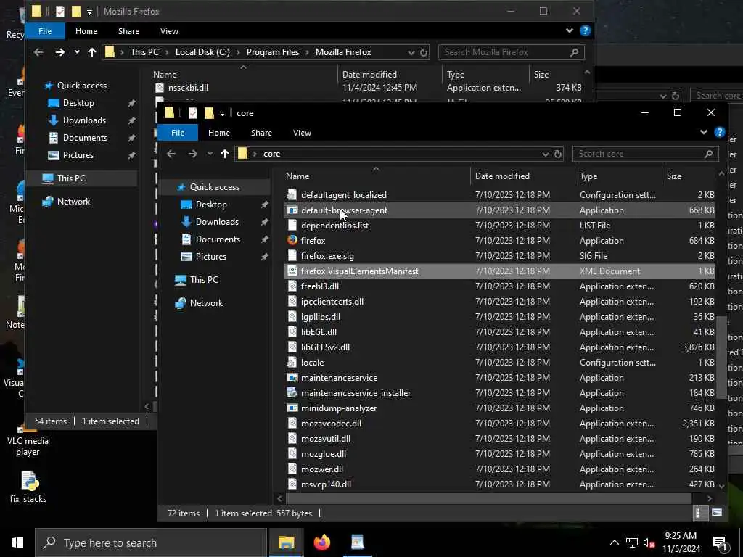Image resolution: width=743 pixels, height=557 pixels.
Task: Click the defaultagent_localized file icon
Action: pyautogui.click(x=292, y=195)
